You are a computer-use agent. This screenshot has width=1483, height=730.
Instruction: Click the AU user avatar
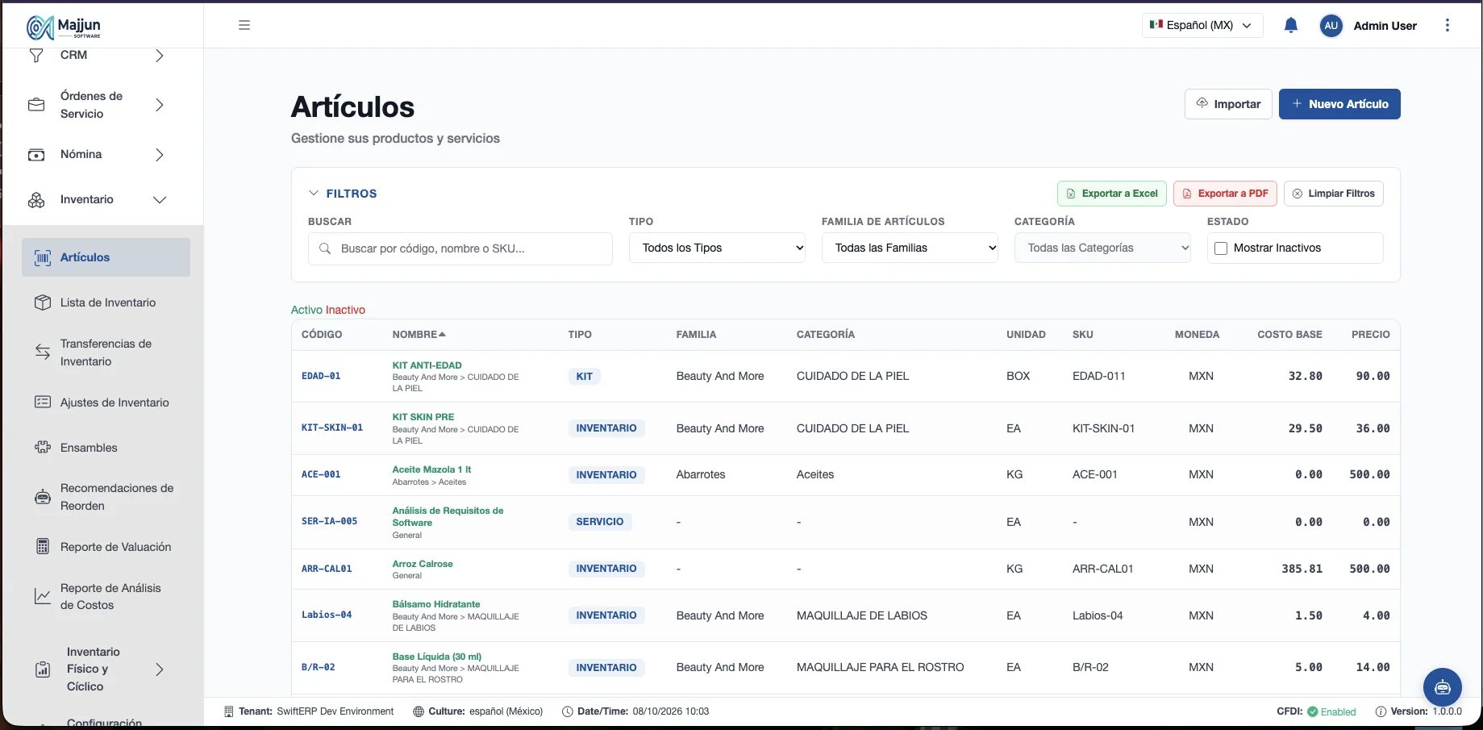1331,26
